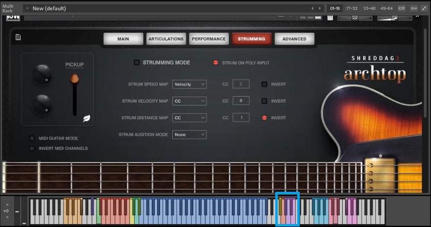Edit Strum Distance Map CC value 1
The height and width of the screenshot is (227, 431).
pyautogui.click(x=241, y=117)
